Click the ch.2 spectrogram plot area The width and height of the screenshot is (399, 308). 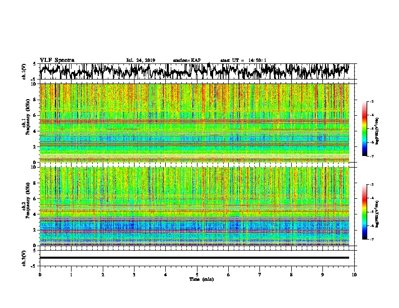(194, 206)
